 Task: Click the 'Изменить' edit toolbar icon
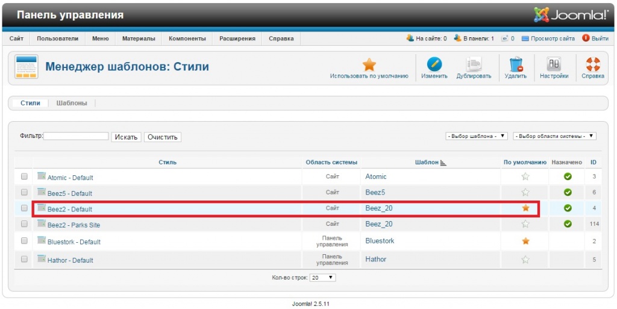434,65
